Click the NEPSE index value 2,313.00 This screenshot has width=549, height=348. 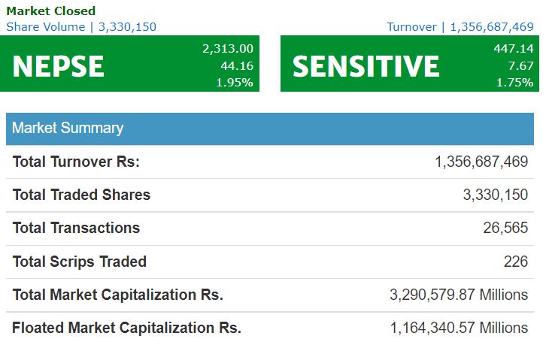pos(228,49)
